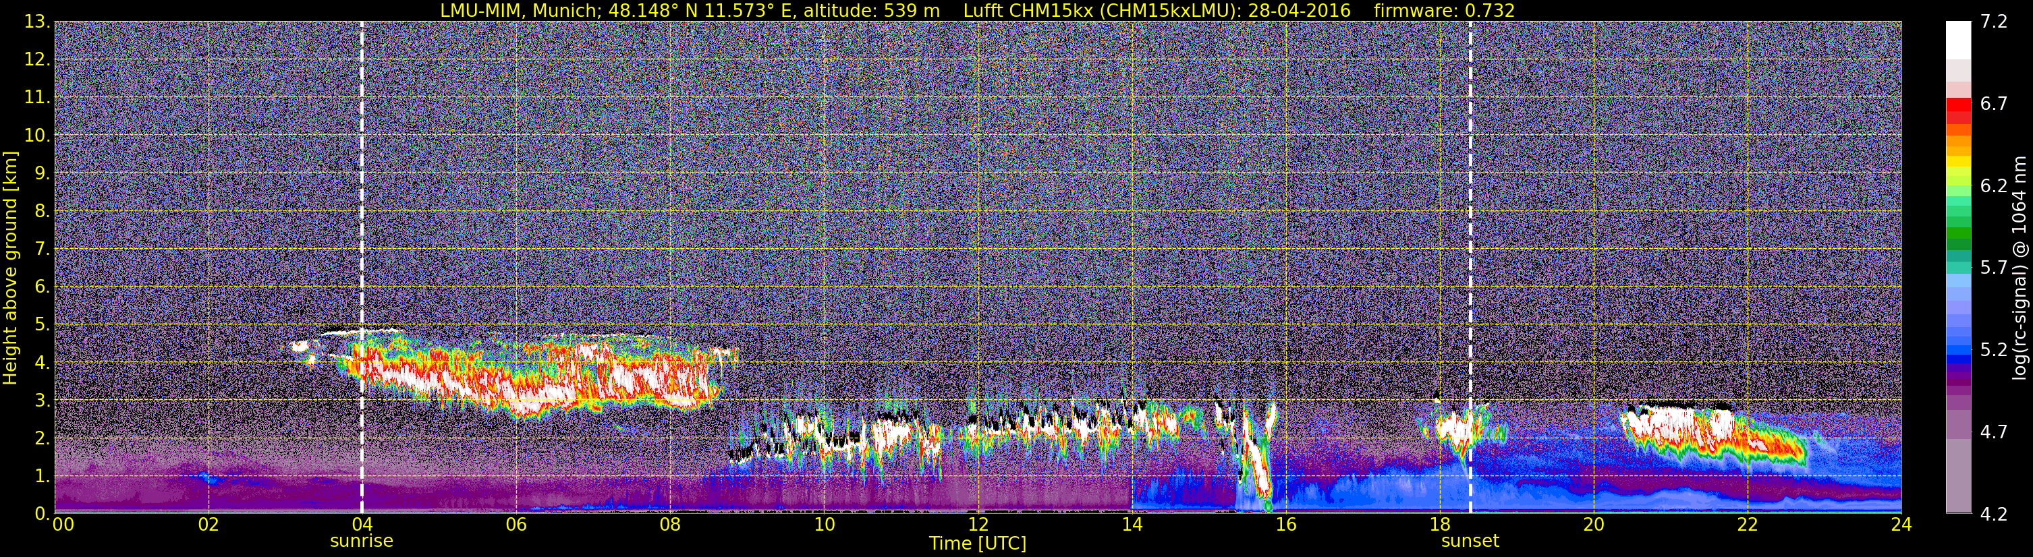Click the x-axis tick label '02'
The image size is (2033, 557).
coord(208,525)
